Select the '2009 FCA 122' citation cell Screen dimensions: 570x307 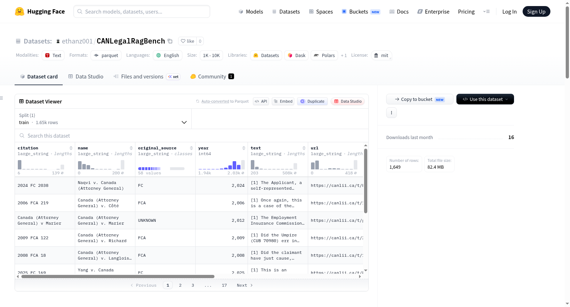click(45, 238)
